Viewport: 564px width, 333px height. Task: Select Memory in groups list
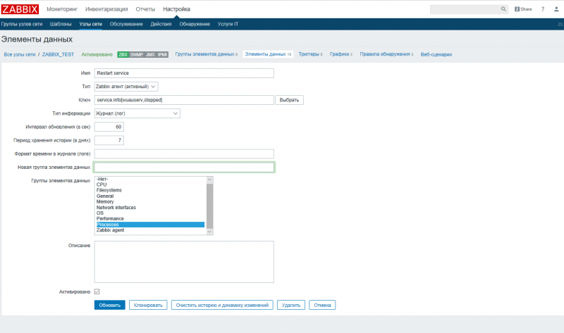(x=150, y=202)
